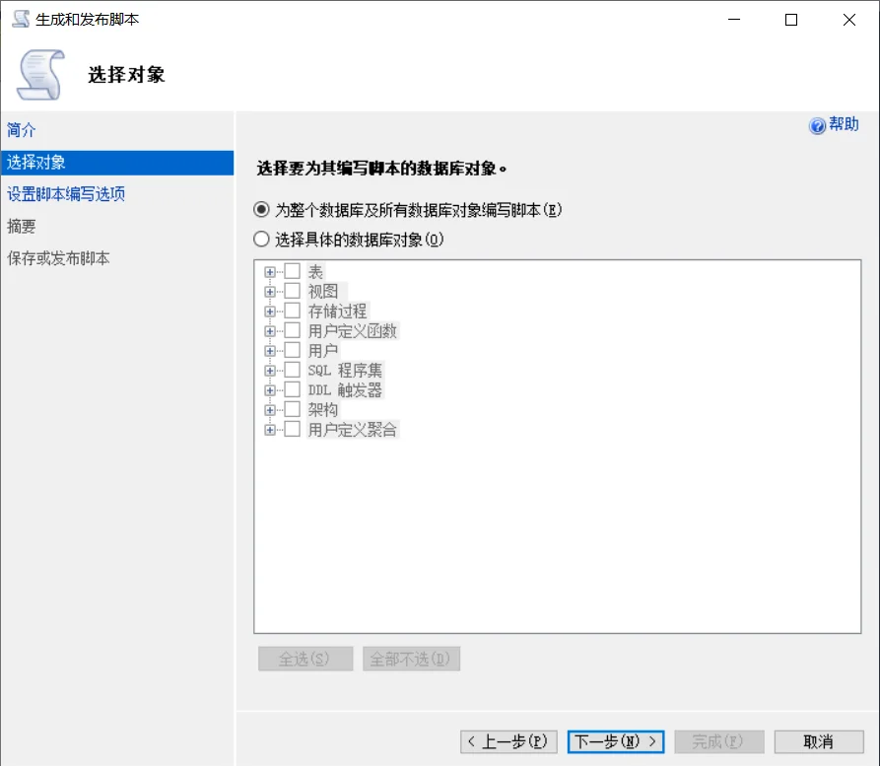
Task: Check the SQL 程序集 checkbox
Action: (x=293, y=370)
